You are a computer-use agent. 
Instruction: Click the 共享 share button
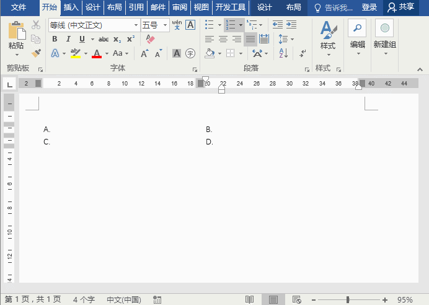tap(400, 7)
